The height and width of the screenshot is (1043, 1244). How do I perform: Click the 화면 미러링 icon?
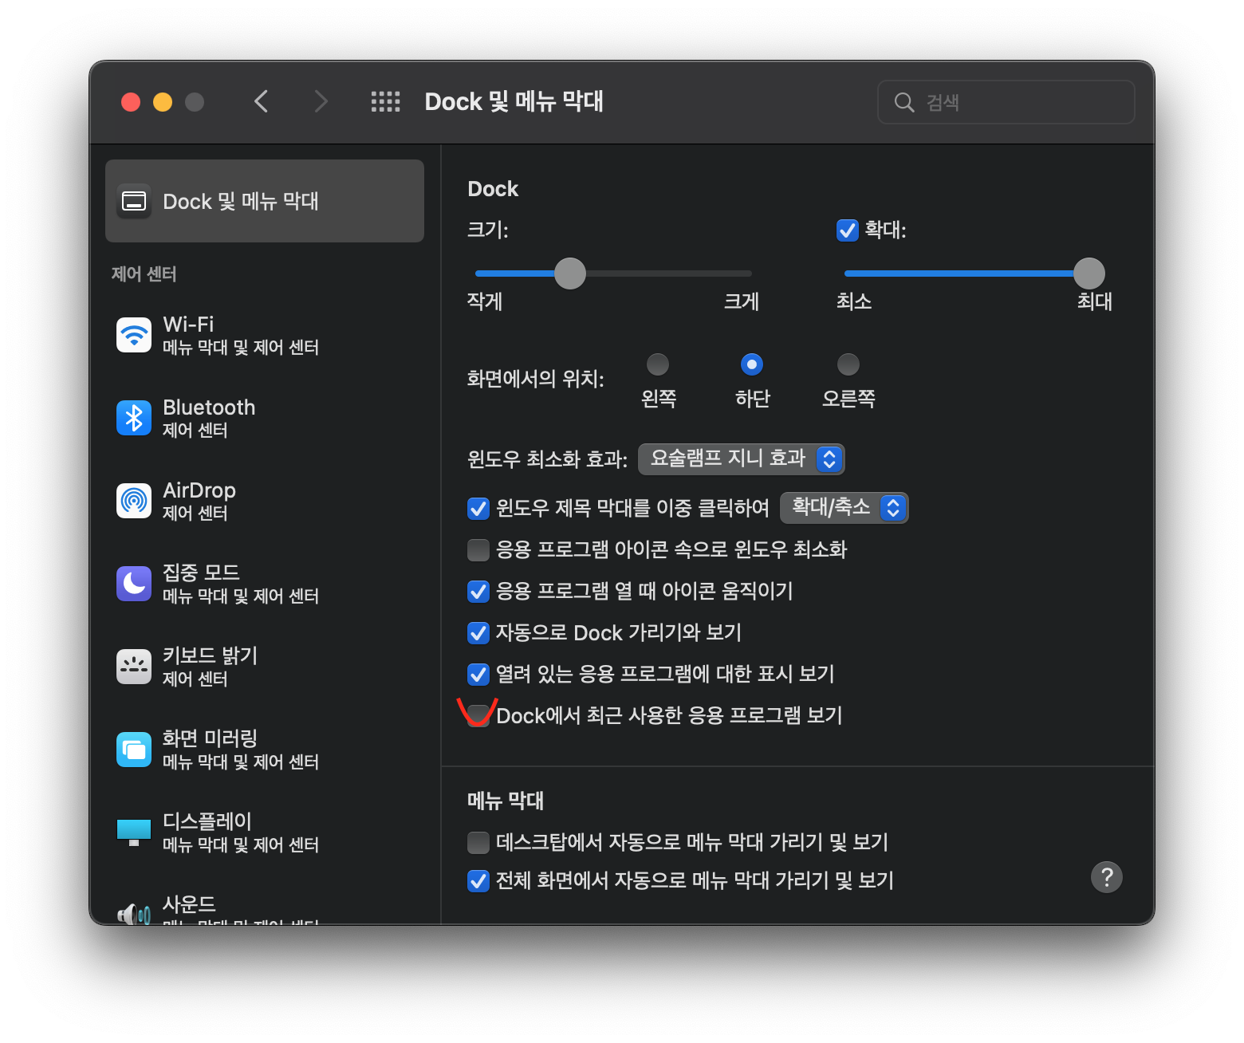[x=134, y=750]
